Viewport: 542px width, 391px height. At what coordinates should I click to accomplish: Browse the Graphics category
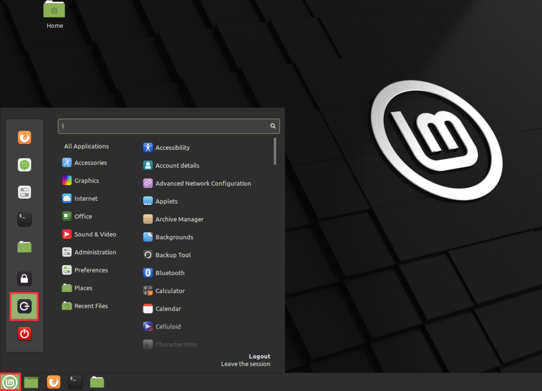[x=85, y=180]
